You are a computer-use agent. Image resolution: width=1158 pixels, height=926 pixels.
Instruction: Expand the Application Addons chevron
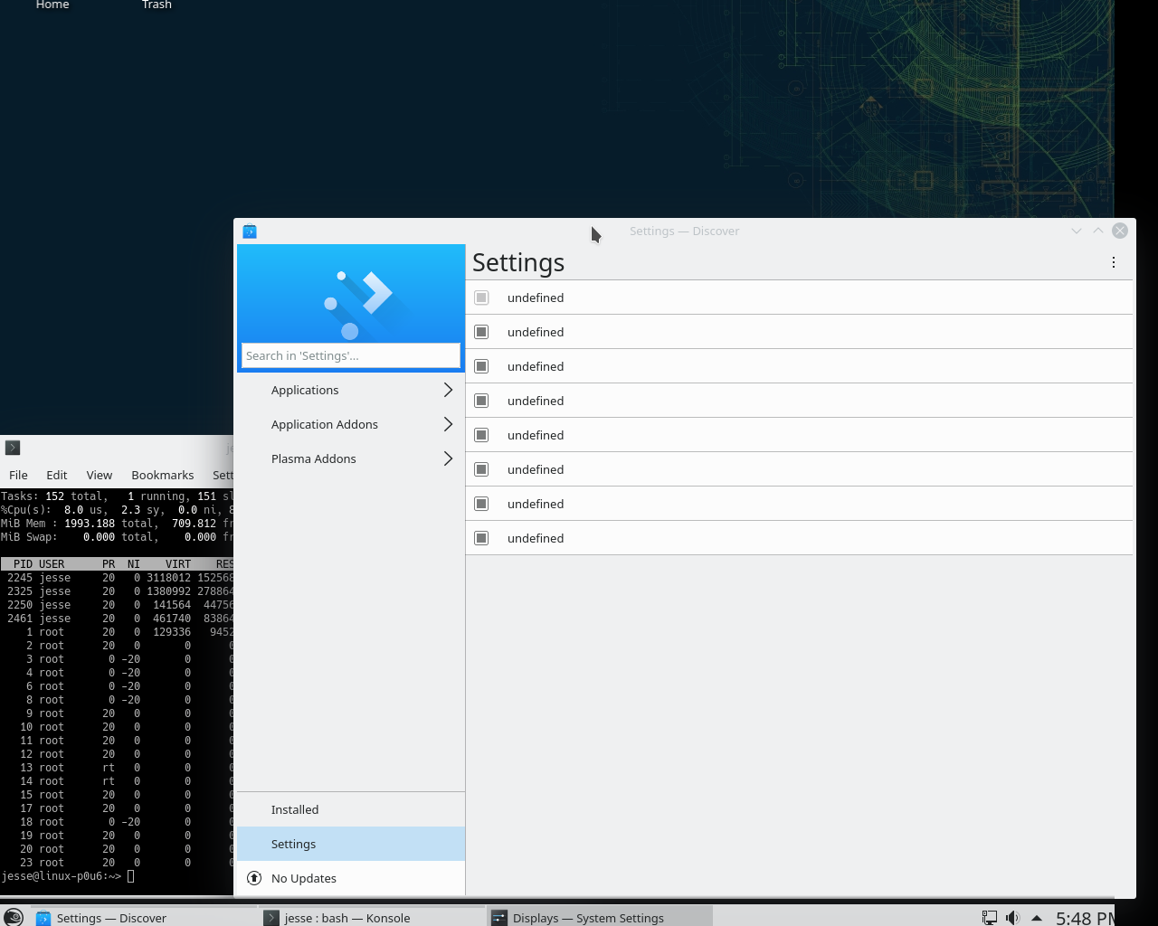point(448,424)
